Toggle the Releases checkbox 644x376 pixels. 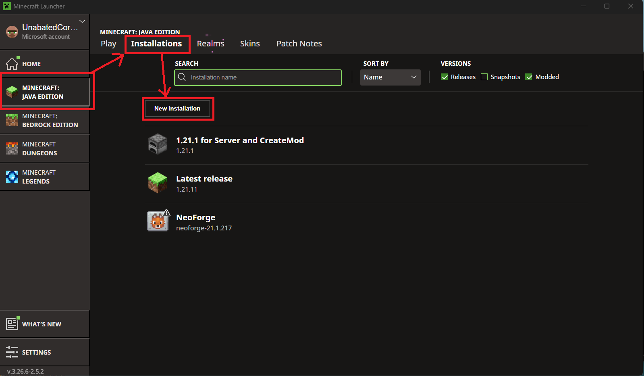[x=444, y=77]
